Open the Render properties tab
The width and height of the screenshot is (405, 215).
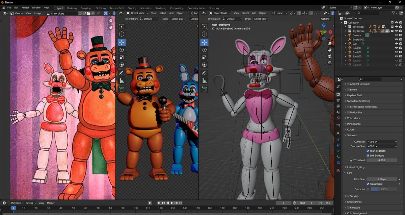(x=338, y=94)
